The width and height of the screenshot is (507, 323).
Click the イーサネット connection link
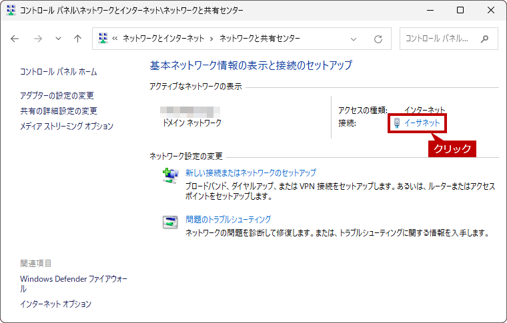pyautogui.click(x=422, y=123)
